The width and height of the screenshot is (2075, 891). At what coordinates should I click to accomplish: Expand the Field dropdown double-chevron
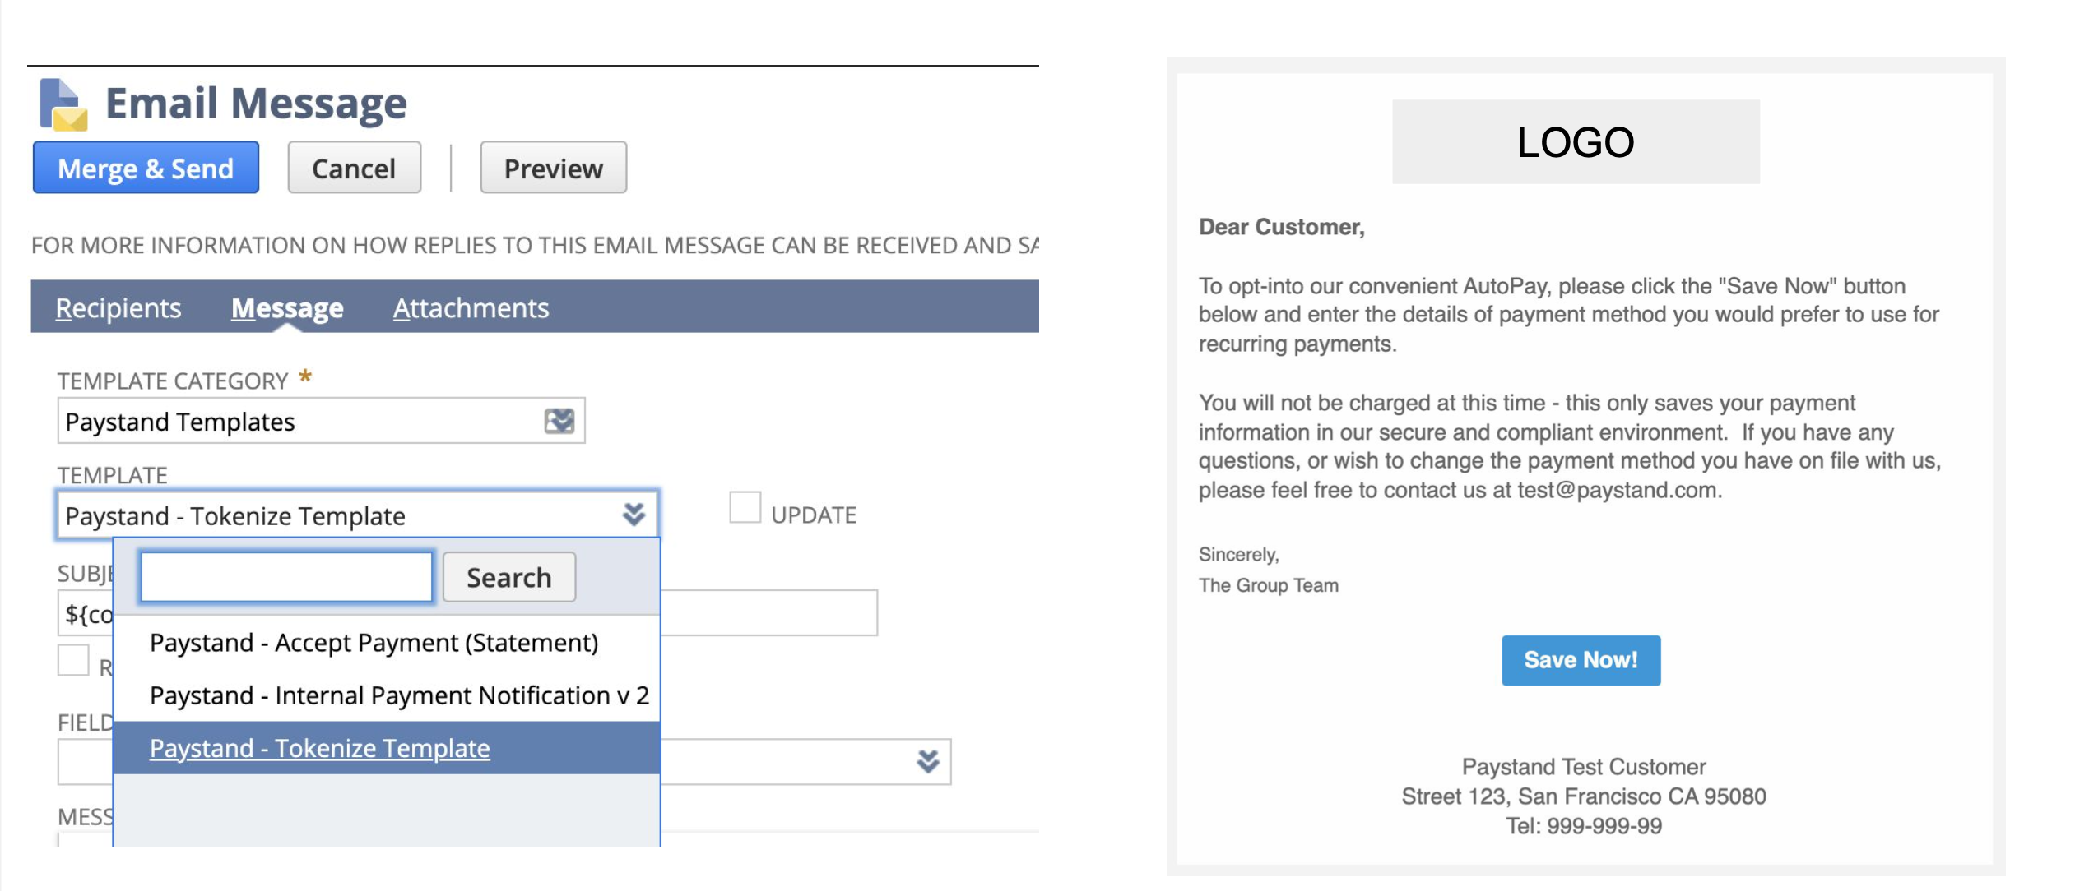[x=928, y=762]
